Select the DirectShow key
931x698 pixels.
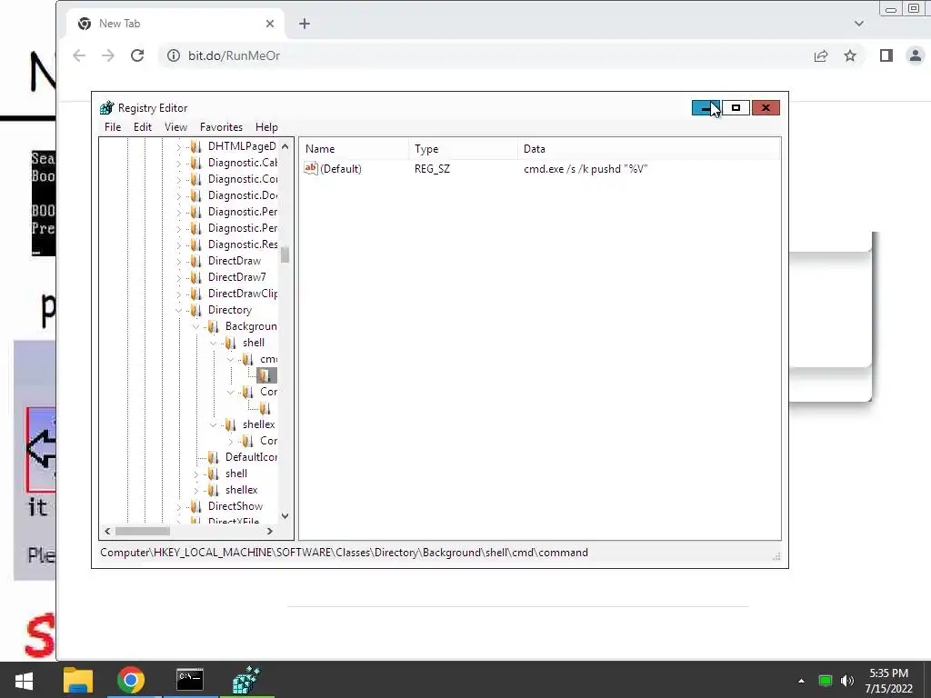[235, 506]
